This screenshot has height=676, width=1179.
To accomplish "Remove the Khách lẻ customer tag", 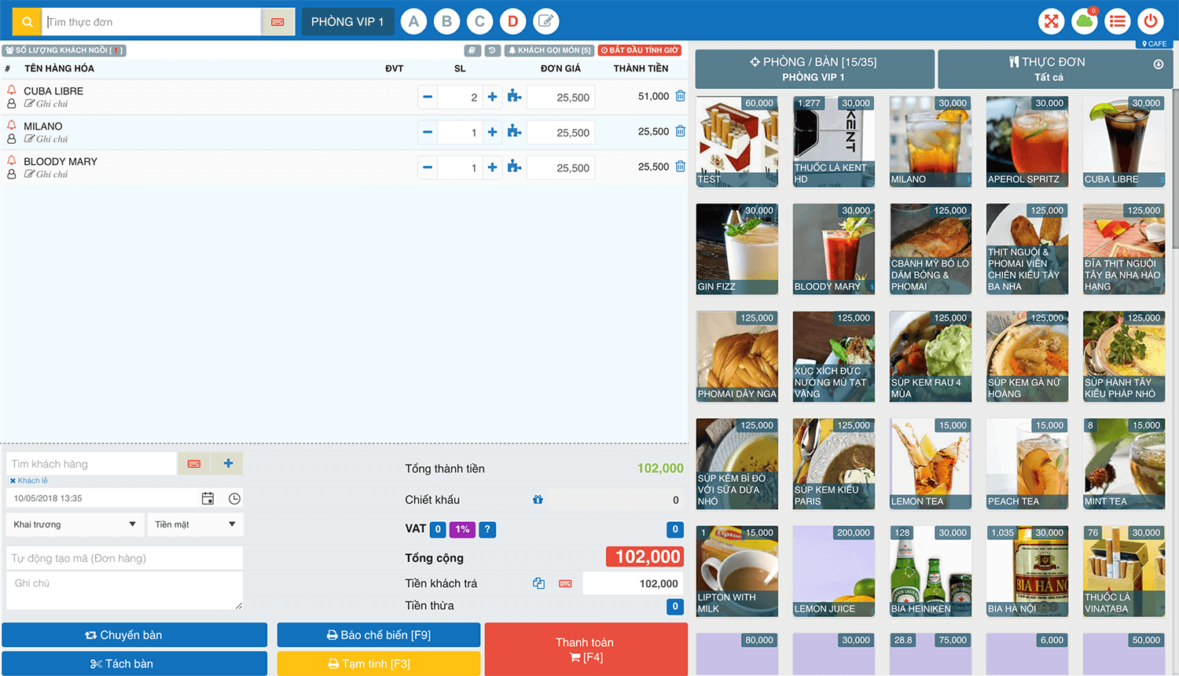I will [13, 480].
